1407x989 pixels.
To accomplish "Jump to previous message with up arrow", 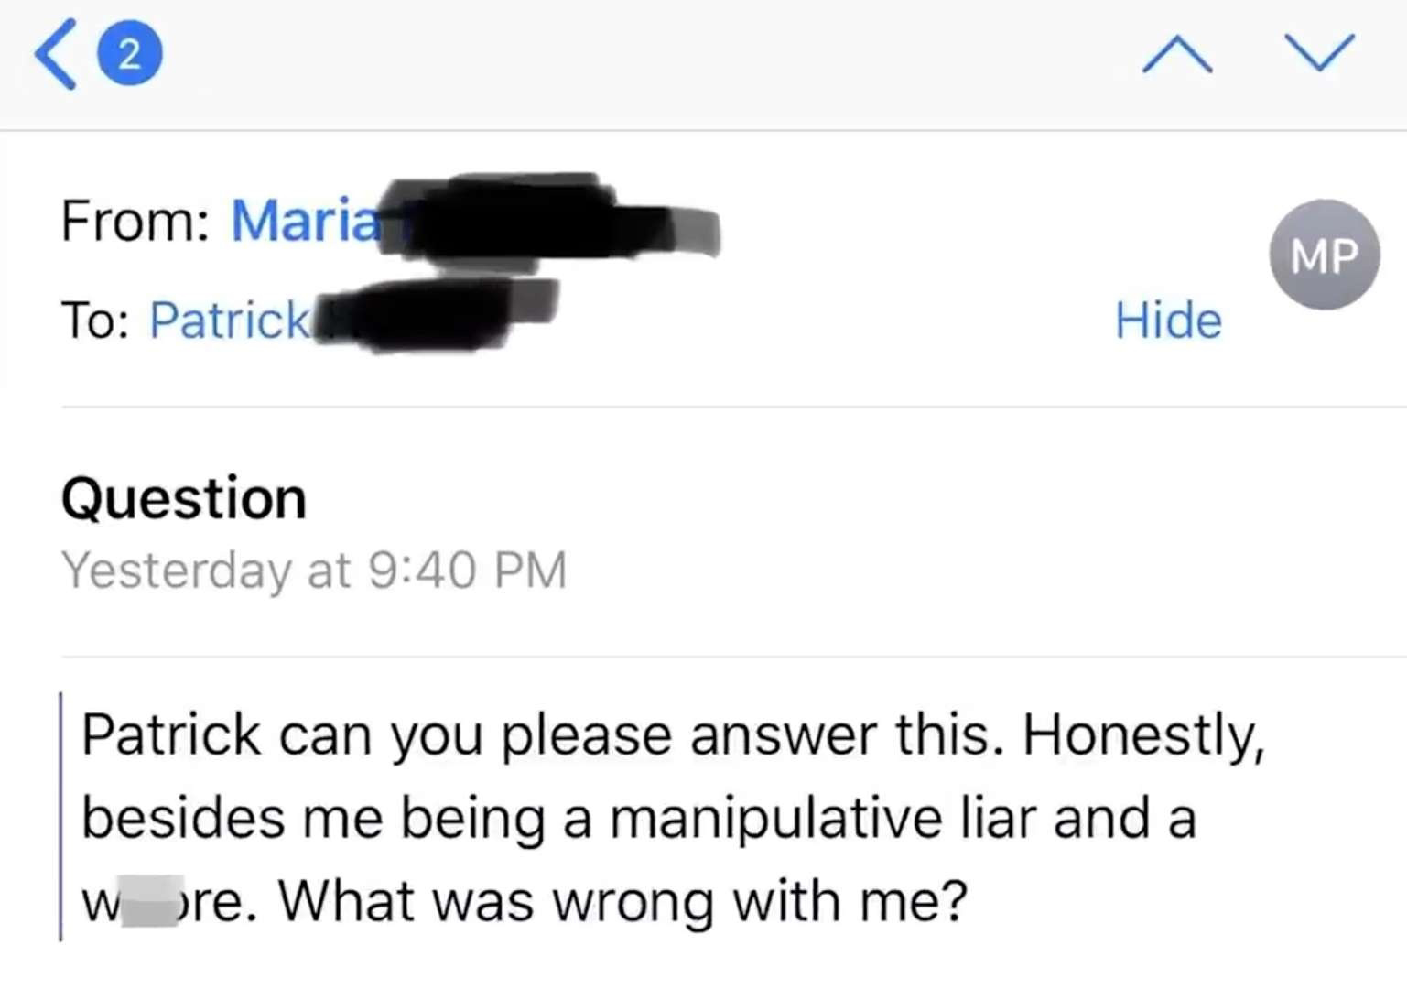I will (x=1177, y=54).
